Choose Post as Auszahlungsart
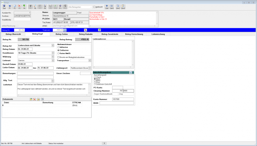The height and width of the screenshot is (146, 257). (95, 82)
